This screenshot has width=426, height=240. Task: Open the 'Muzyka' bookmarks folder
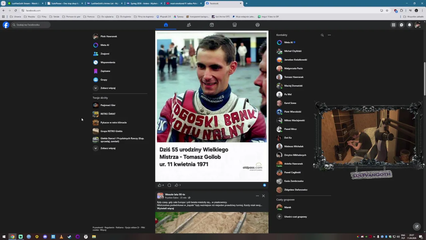29,17
